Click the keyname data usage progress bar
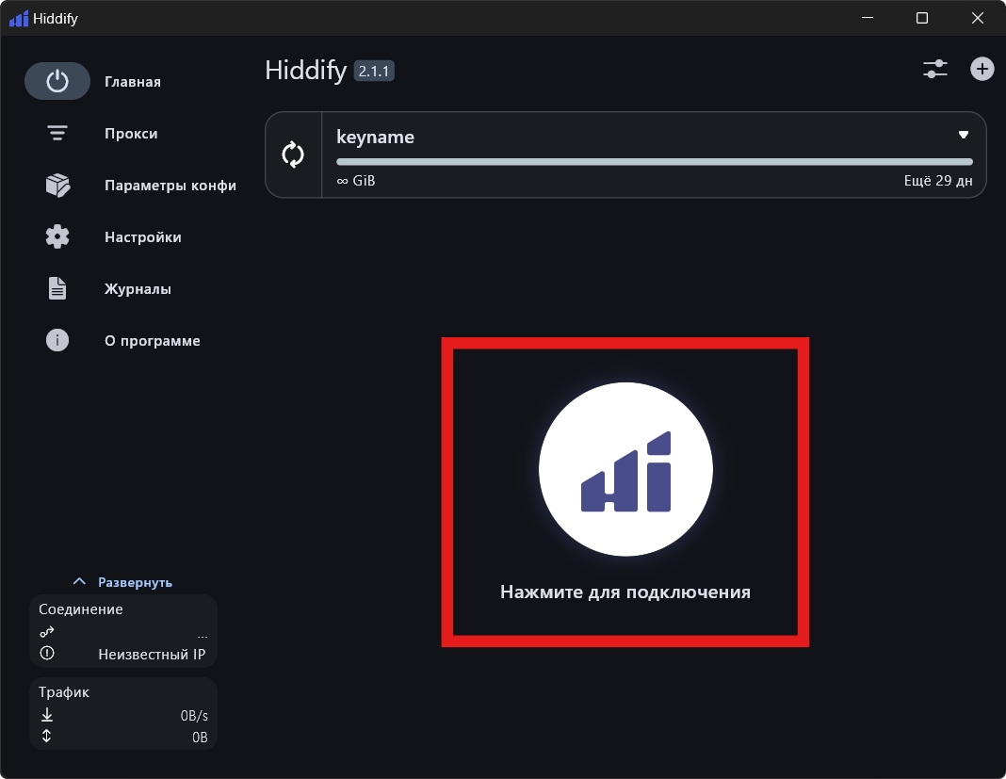 tap(654, 162)
